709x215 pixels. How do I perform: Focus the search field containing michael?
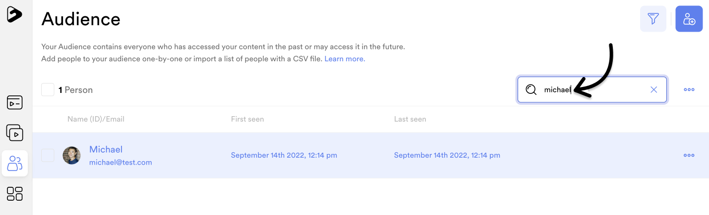coord(592,89)
